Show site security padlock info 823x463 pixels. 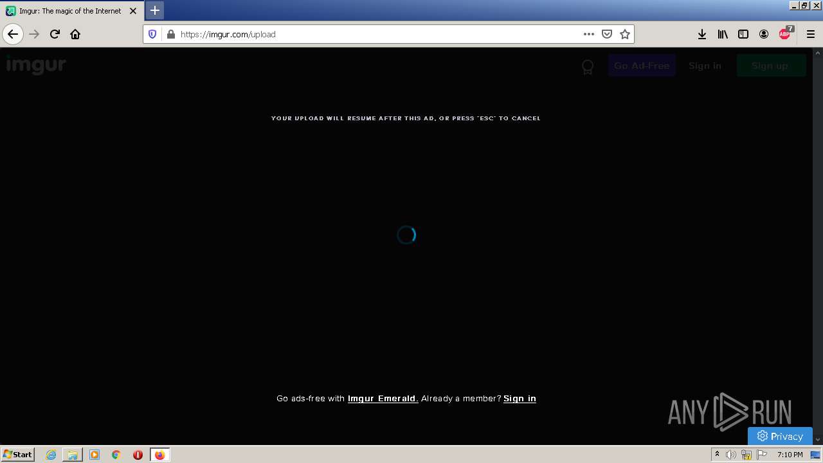170,34
